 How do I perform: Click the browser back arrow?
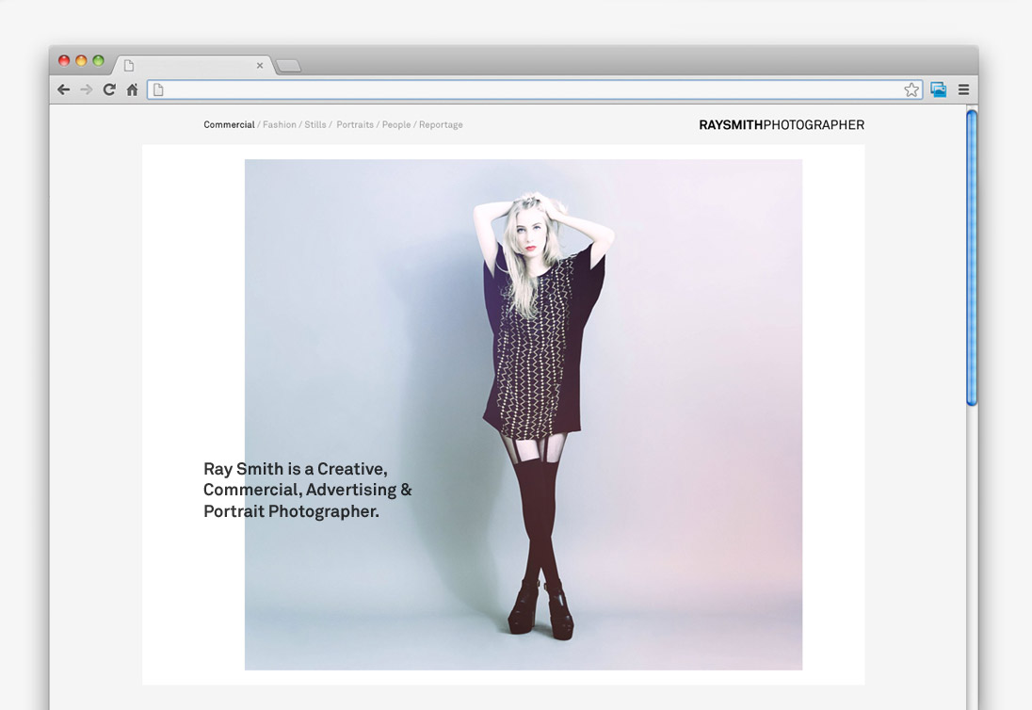pos(63,89)
